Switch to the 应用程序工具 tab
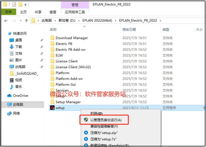The height and width of the screenshot is (147, 206). coord(75,12)
